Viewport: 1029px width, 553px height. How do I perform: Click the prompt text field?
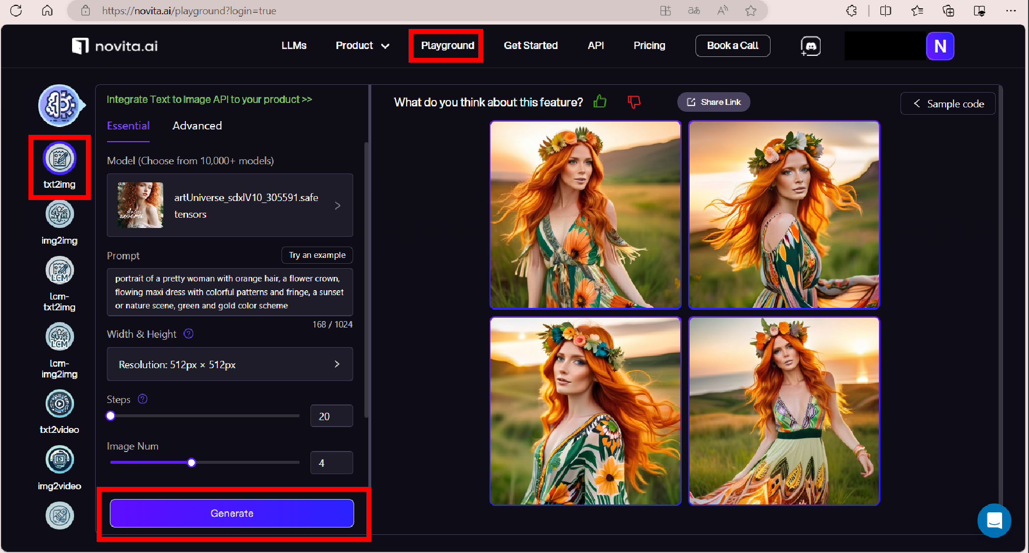click(x=230, y=292)
